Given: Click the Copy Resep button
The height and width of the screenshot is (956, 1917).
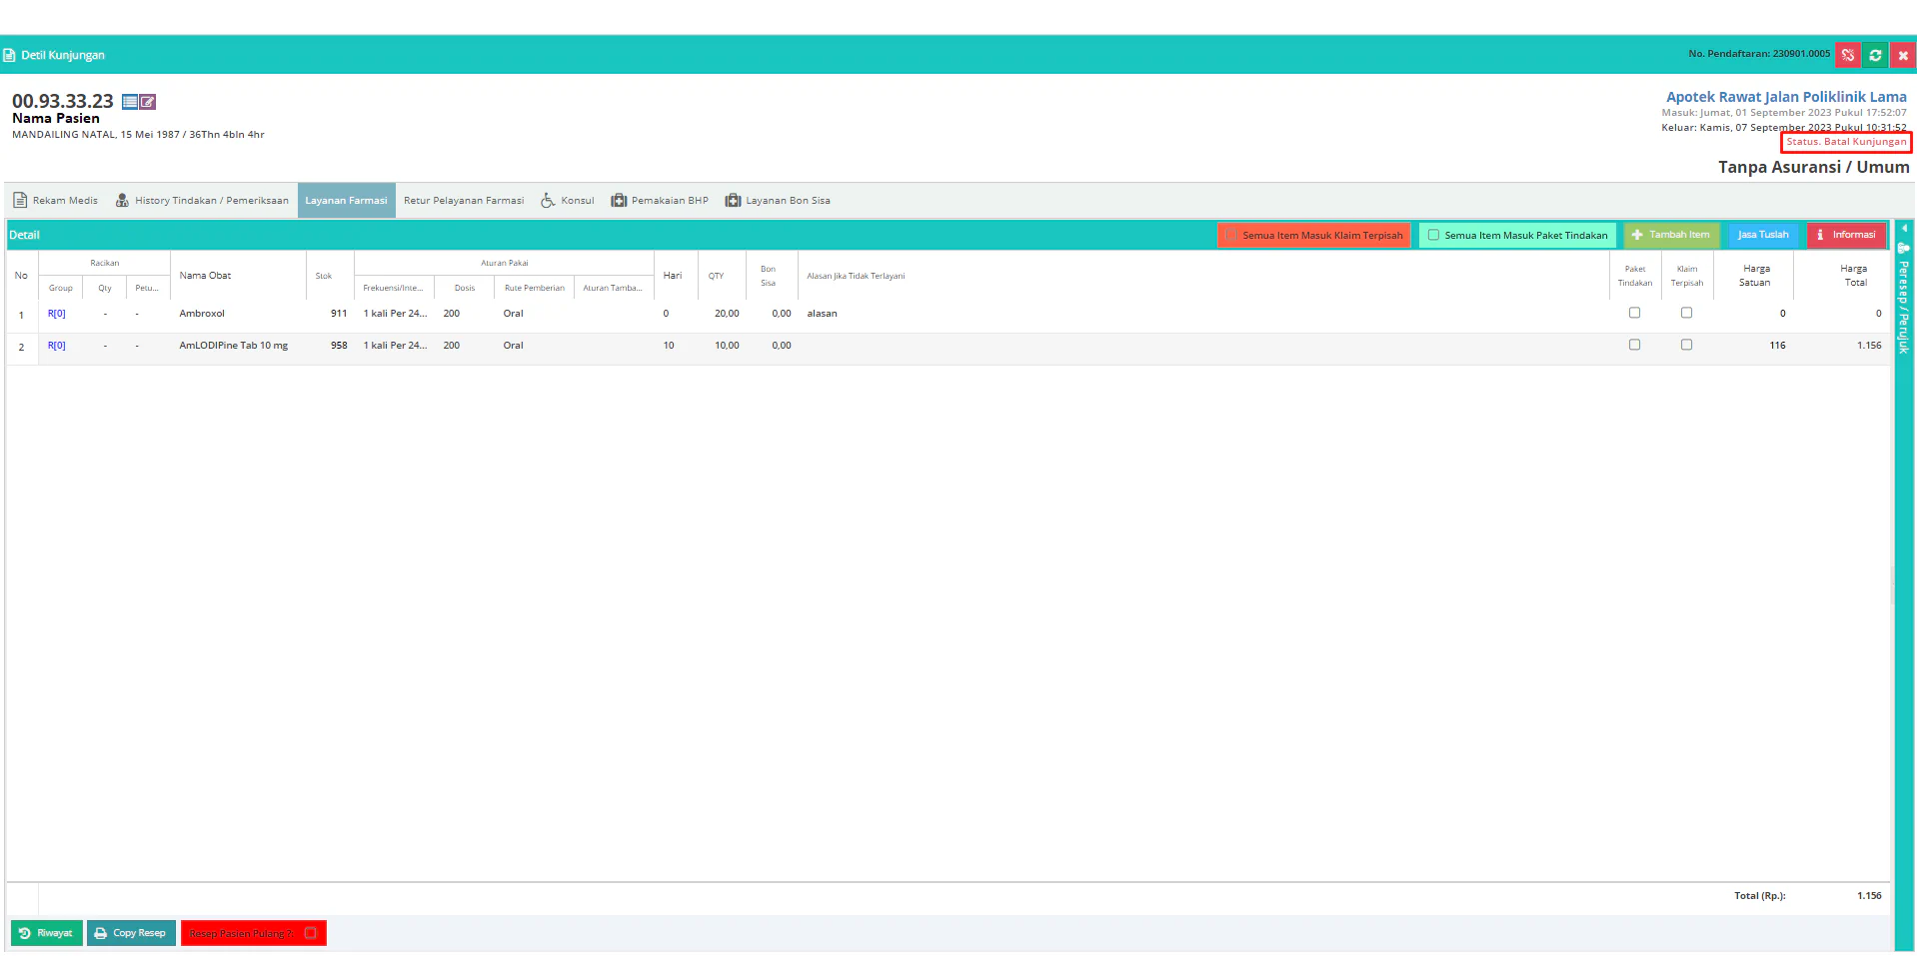Looking at the screenshot, I should tap(131, 934).
